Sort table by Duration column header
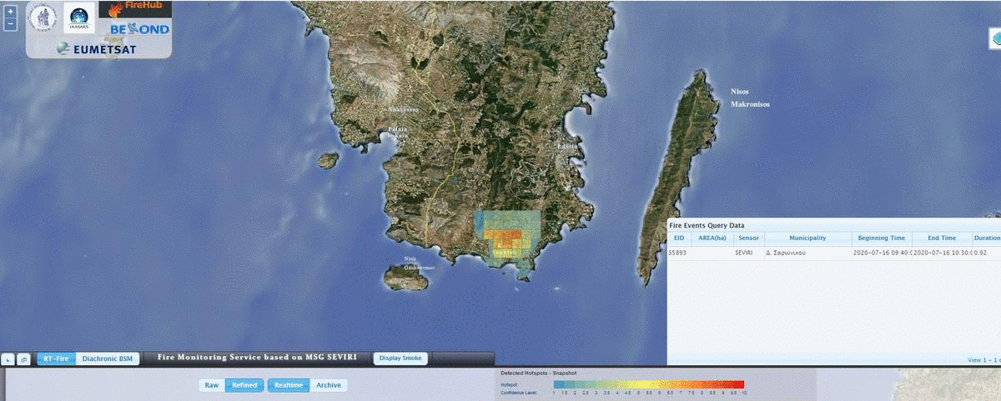1001x401 pixels. pos(987,238)
